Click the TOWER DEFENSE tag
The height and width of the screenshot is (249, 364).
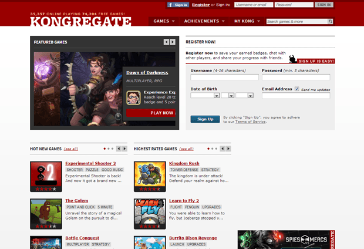tap(184, 170)
